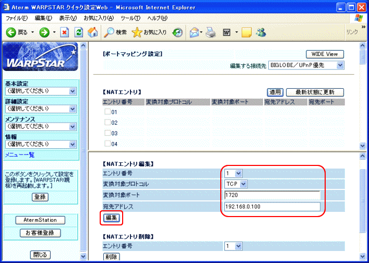Check the NAT entry 02 checkbox

[x=108, y=123]
